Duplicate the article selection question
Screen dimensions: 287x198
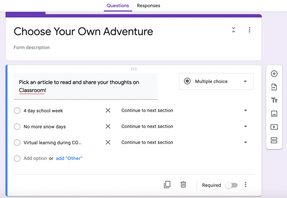point(167,185)
